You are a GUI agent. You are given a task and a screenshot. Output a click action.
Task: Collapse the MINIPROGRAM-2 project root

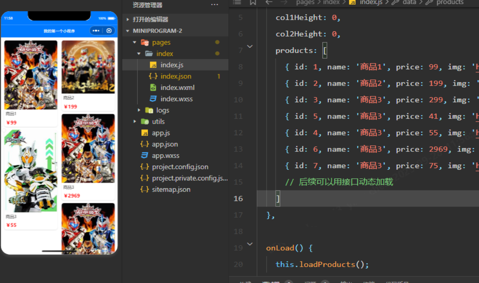pyautogui.click(x=128, y=31)
